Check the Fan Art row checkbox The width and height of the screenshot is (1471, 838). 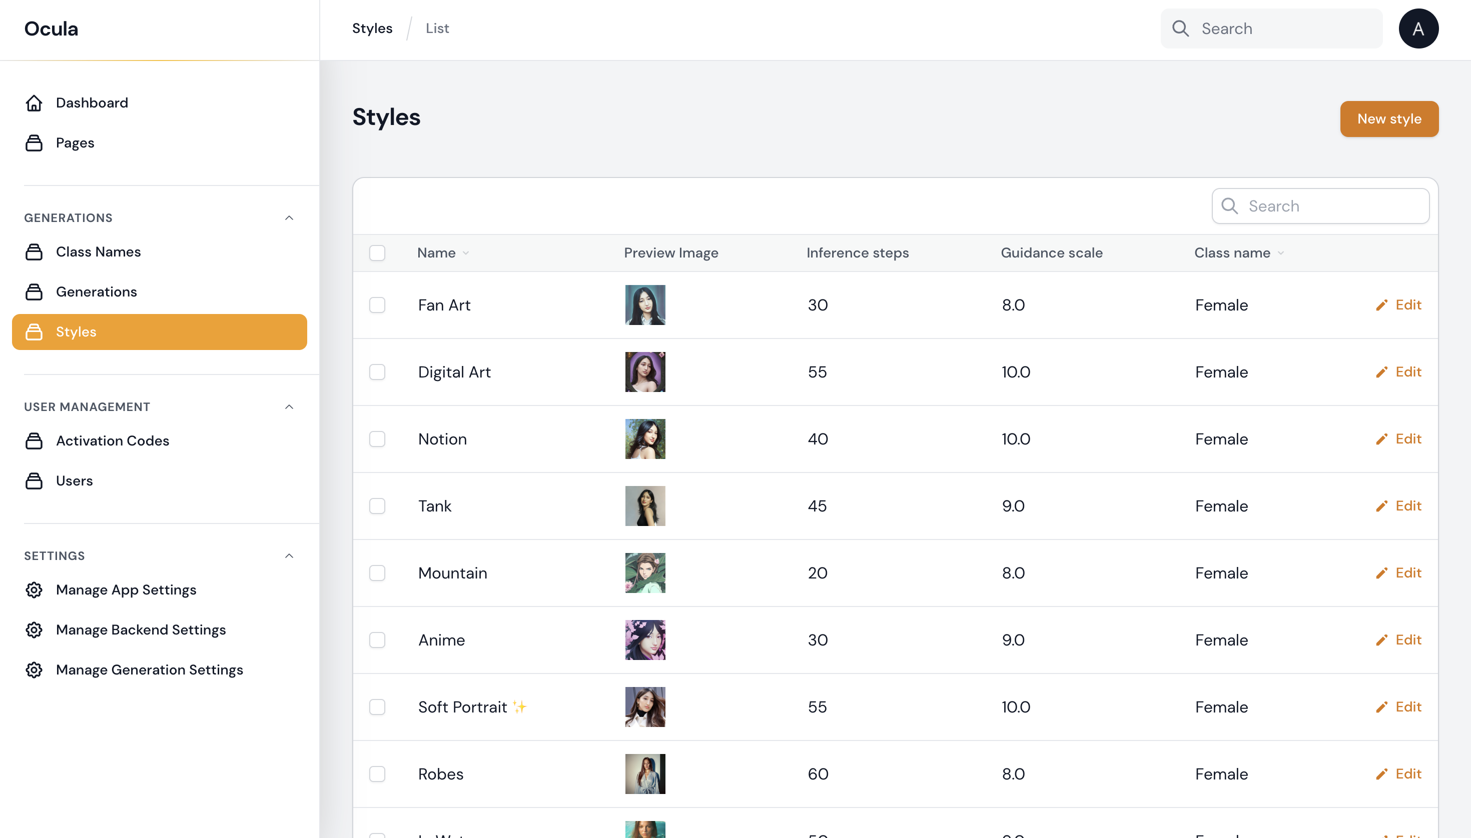[x=377, y=305]
